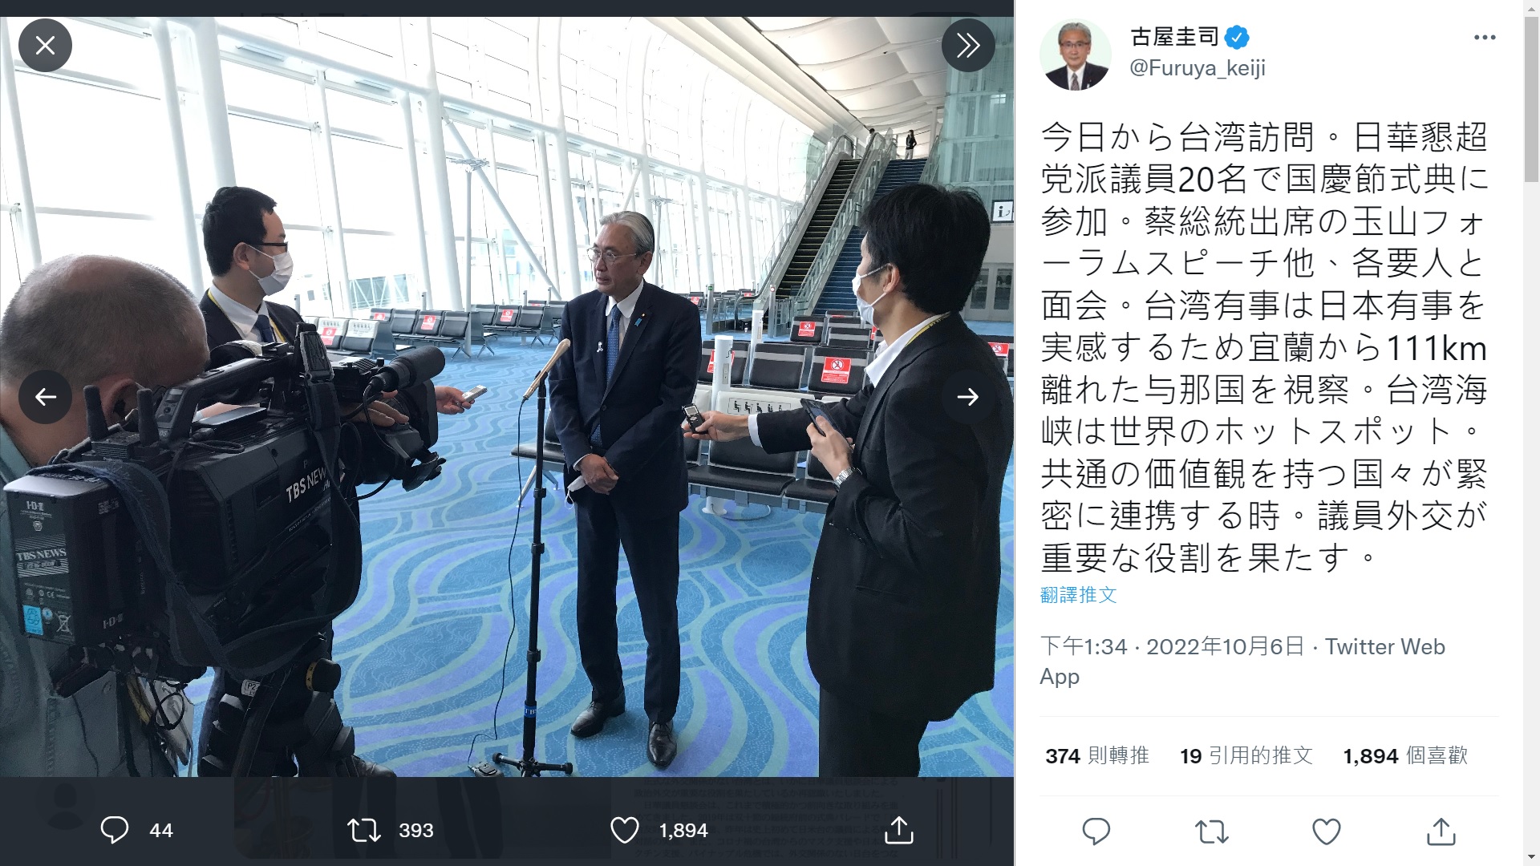Collapse the tweet sidebar with double-chevron
Viewport: 1540px width, 866px height.
pos(968,45)
